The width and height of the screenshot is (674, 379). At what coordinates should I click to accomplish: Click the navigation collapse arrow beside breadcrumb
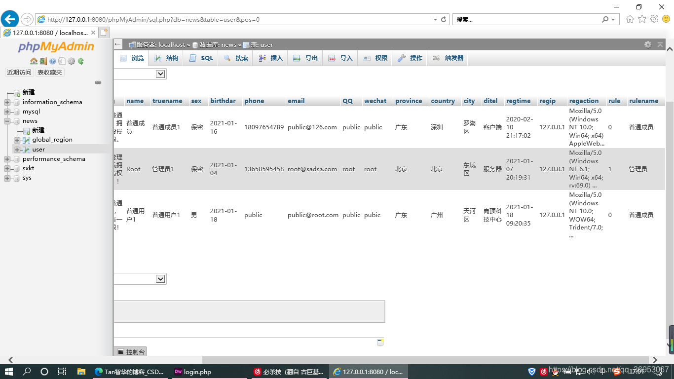tap(118, 44)
